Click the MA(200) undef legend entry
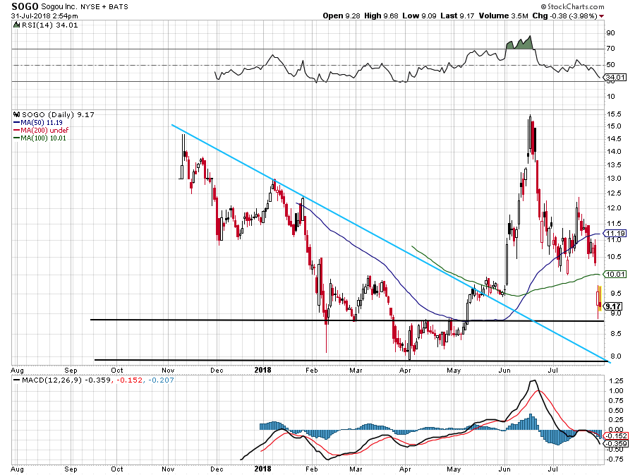635x475 pixels. click(41, 130)
